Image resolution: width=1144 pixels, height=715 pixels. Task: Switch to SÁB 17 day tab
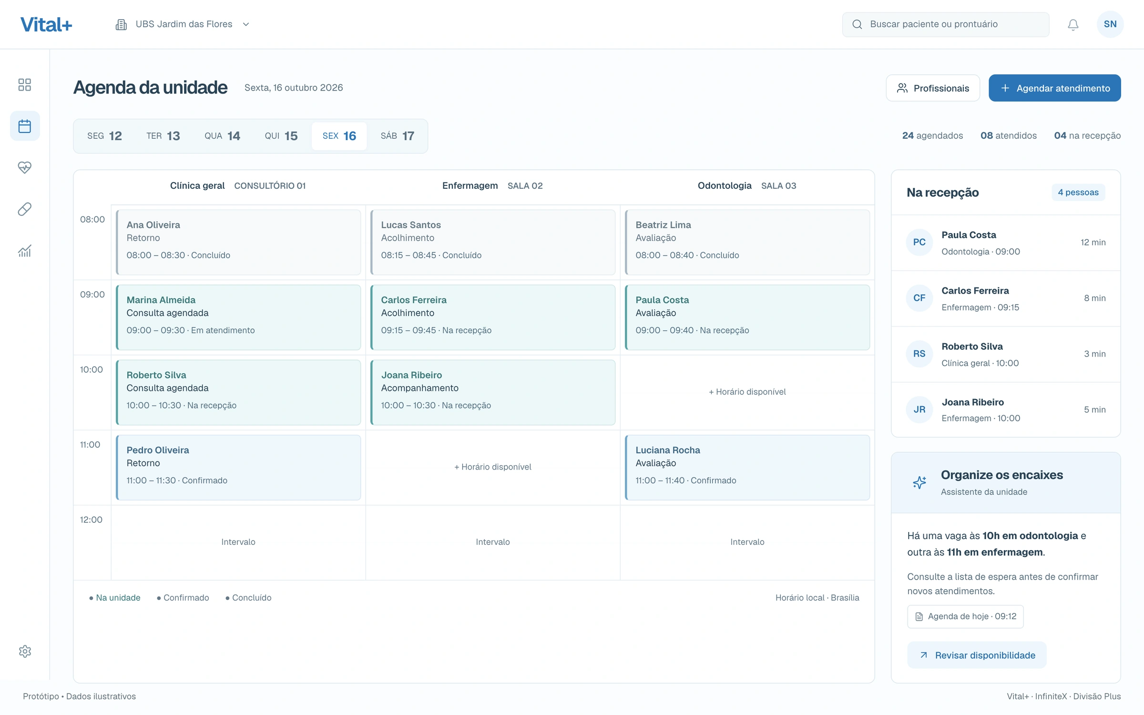[397, 136]
